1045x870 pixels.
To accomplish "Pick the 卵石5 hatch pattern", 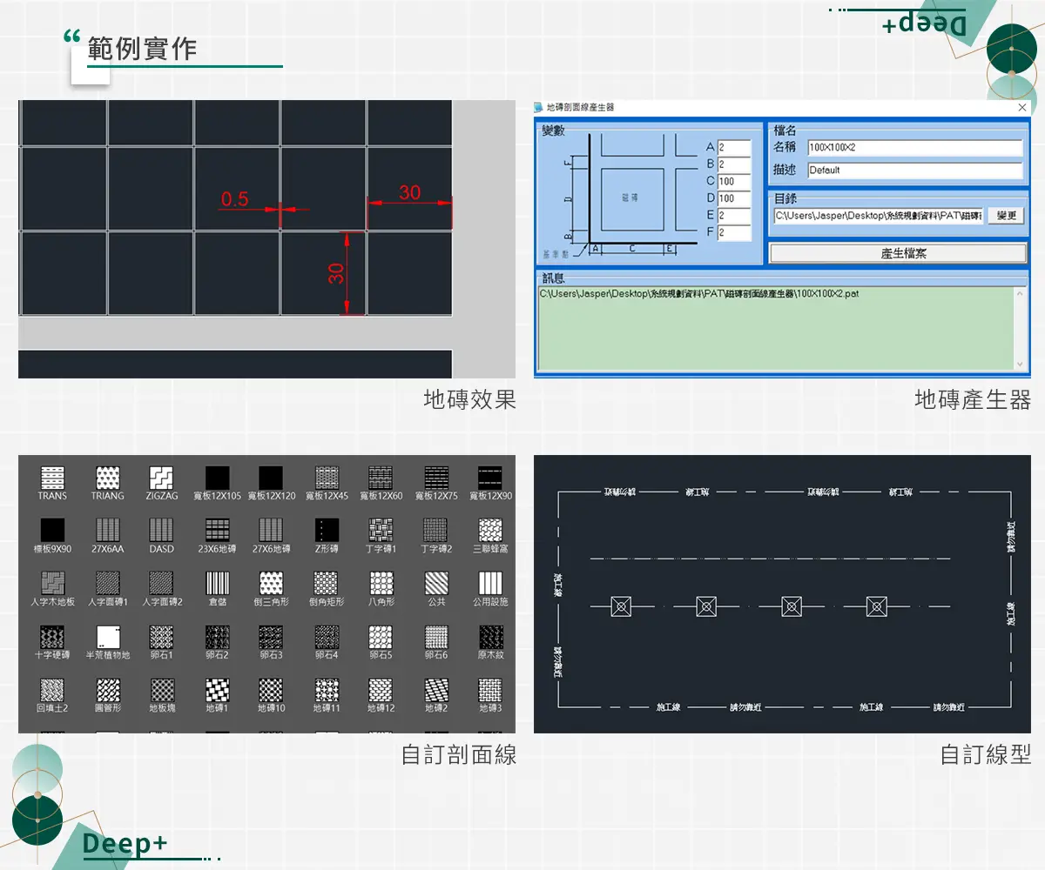I will (381, 637).
